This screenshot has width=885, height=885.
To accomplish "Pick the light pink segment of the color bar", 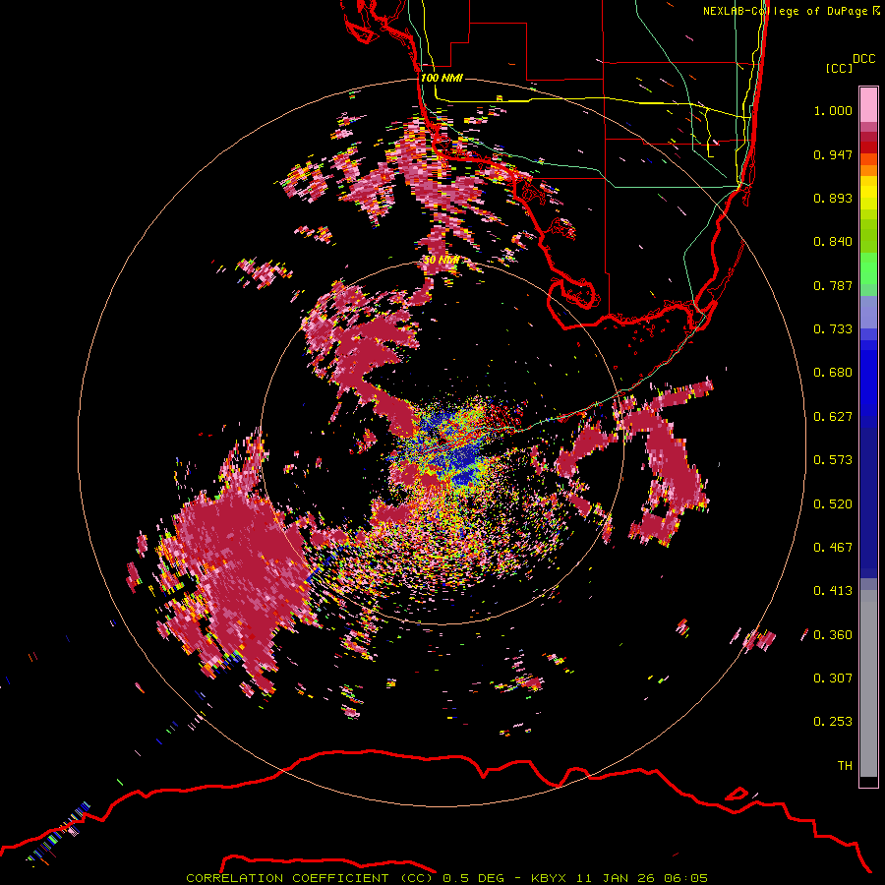I will coord(868,105).
